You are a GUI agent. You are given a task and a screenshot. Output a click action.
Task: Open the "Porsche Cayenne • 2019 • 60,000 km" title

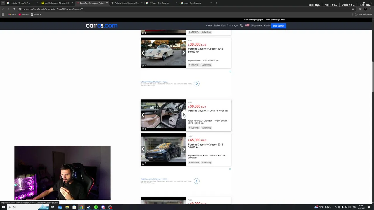click(208, 111)
